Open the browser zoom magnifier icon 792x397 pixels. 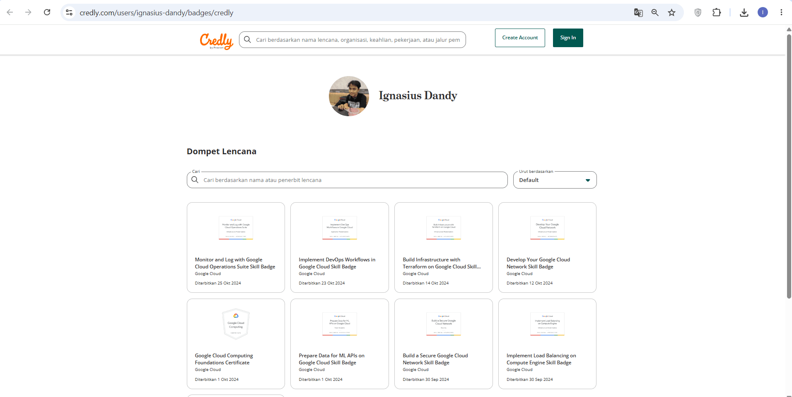(x=655, y=13)
